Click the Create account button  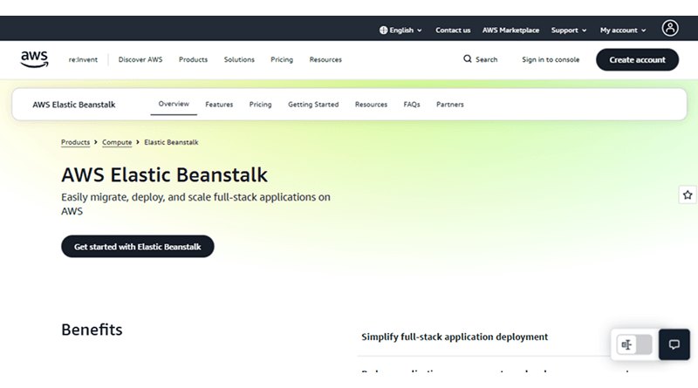637,59
